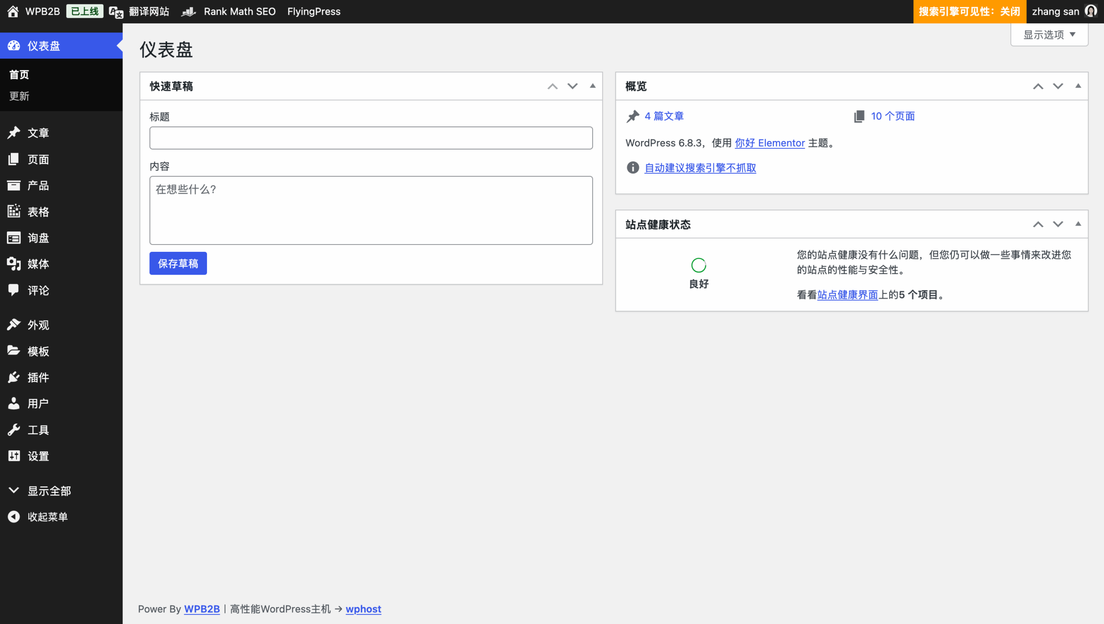1104x624 pixels.
Task: Collapse the sidebar via 收起菜单
Action: (x=47, y=517)
